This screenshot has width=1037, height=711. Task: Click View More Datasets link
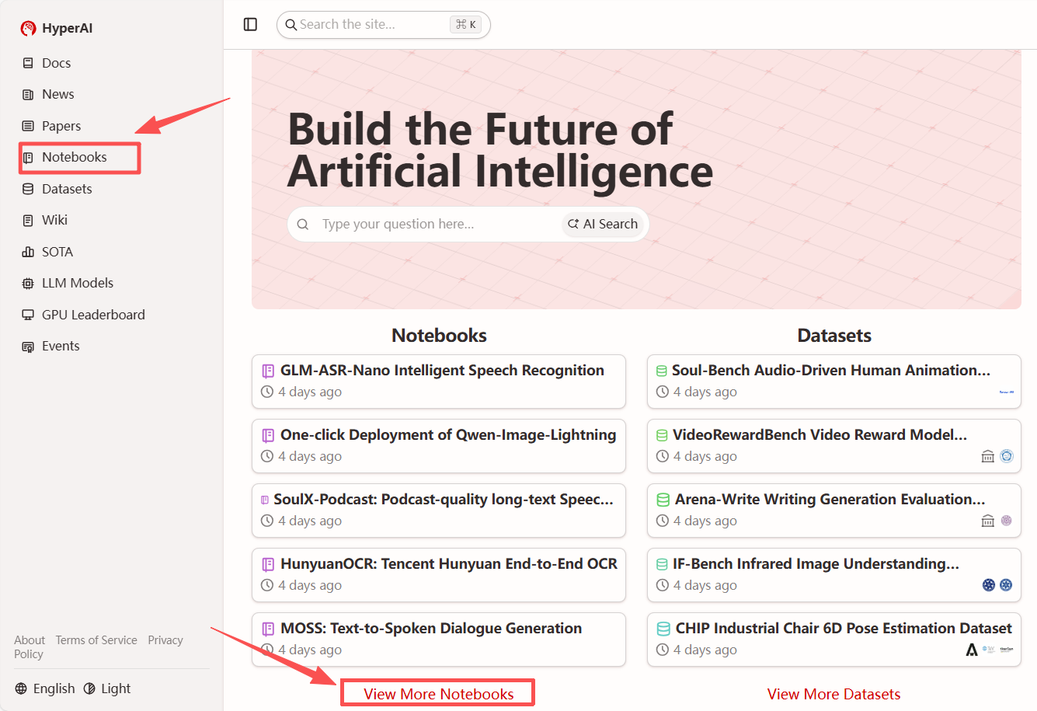coord(833,694)
